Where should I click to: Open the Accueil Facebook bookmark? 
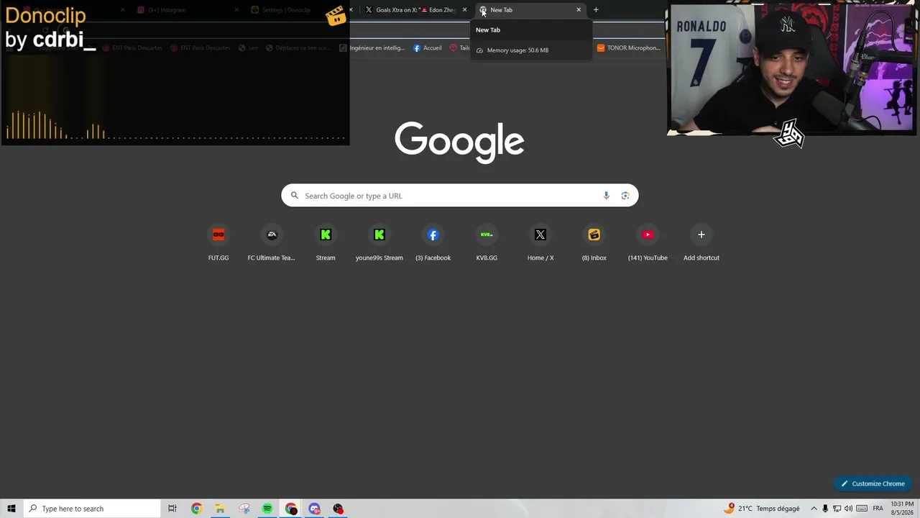[428, 48]
